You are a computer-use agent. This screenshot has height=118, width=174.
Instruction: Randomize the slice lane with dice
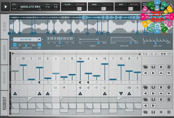coord(169,67)
